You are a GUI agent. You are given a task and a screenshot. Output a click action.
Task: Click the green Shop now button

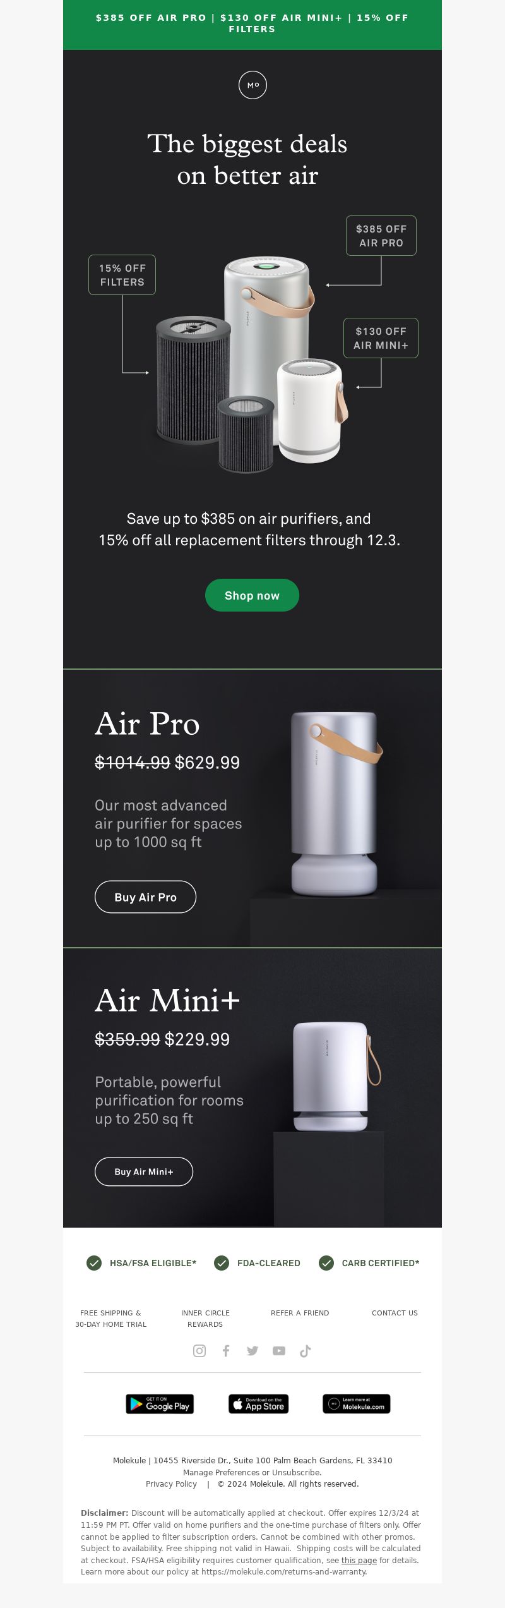(252, 595)
